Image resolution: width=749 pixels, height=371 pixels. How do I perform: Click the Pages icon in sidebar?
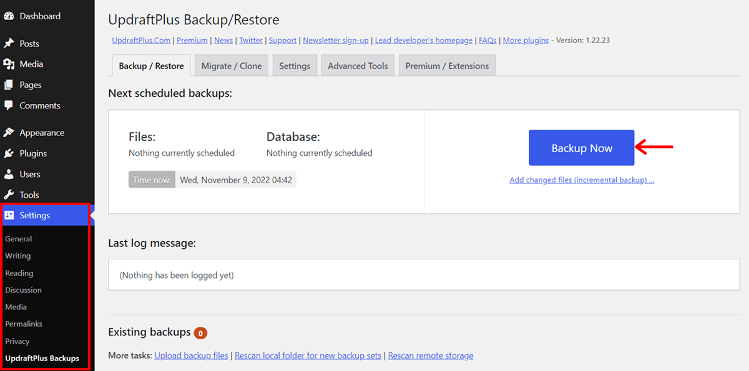coord(9,85)
